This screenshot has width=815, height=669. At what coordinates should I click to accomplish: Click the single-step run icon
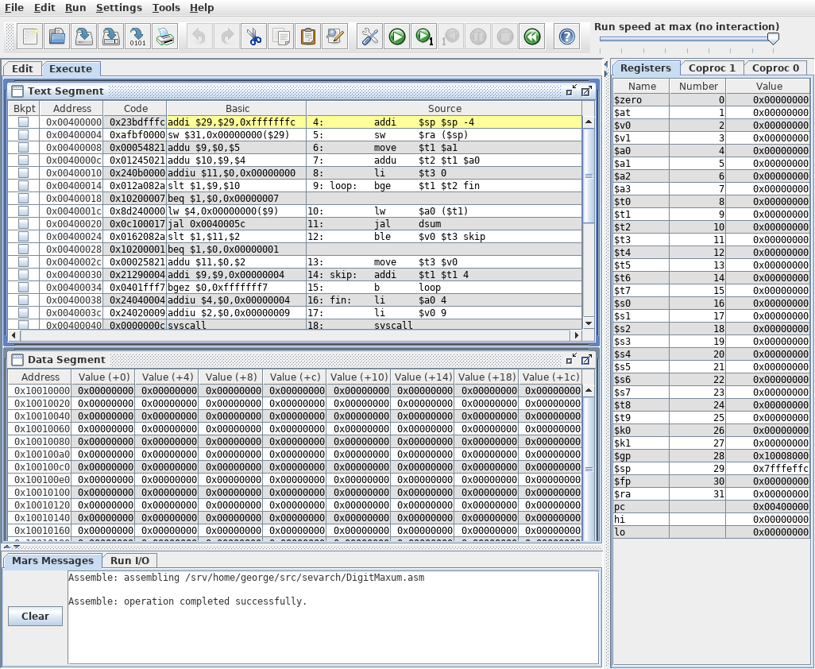[423, 37]
